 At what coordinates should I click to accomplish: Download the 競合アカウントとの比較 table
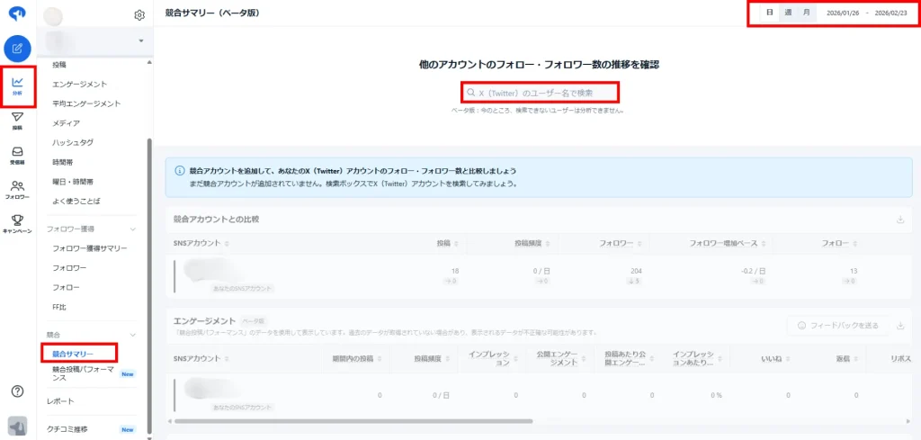(900, 220)
